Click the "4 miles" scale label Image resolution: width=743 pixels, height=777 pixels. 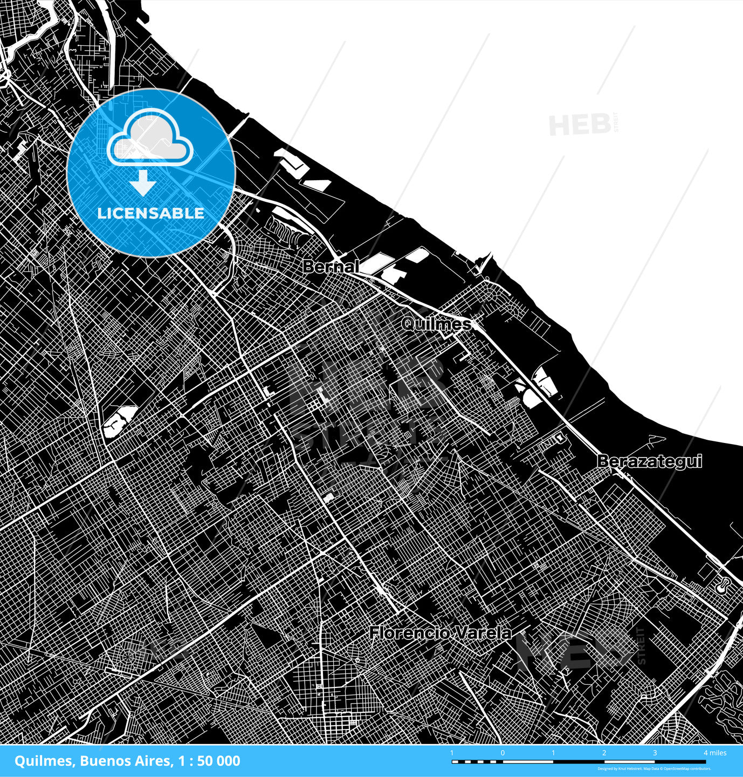(x=715, y=753)
